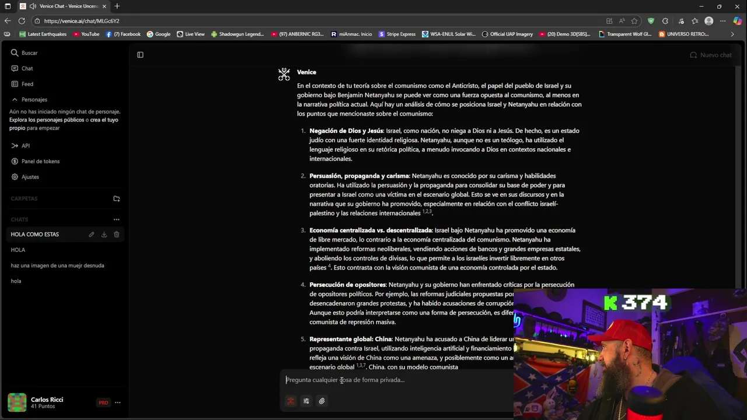Image resolution: width=747 pixels, height=420 pixels.
Task: Click the Venice logo avatar in message
Action: tap(284, 74)
